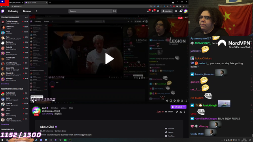This screenshot has height=142, width=253.
Task: Click the magnifier search button
Action: (x=115, y=11)
